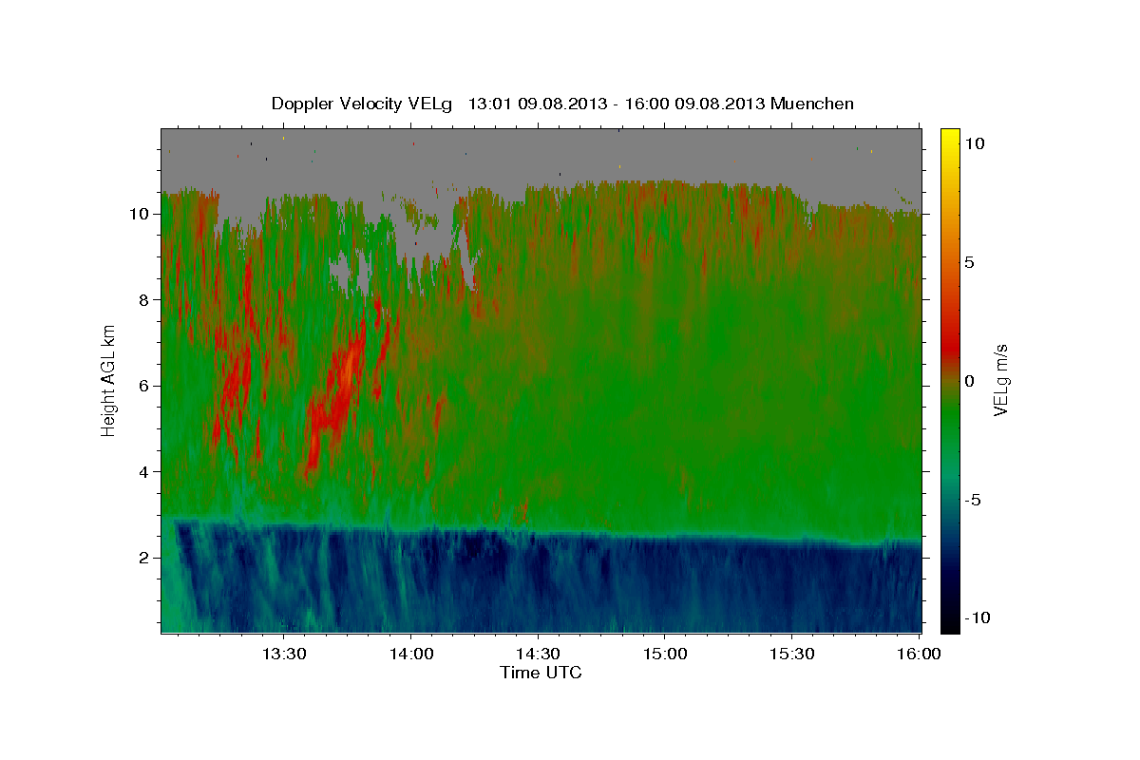Click the height axis label 2

[x=143, y=558]
